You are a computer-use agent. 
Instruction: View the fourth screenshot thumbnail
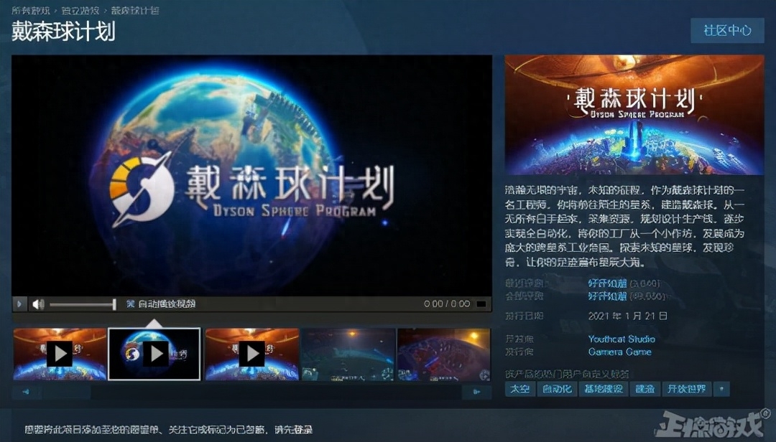coord(348,354)
